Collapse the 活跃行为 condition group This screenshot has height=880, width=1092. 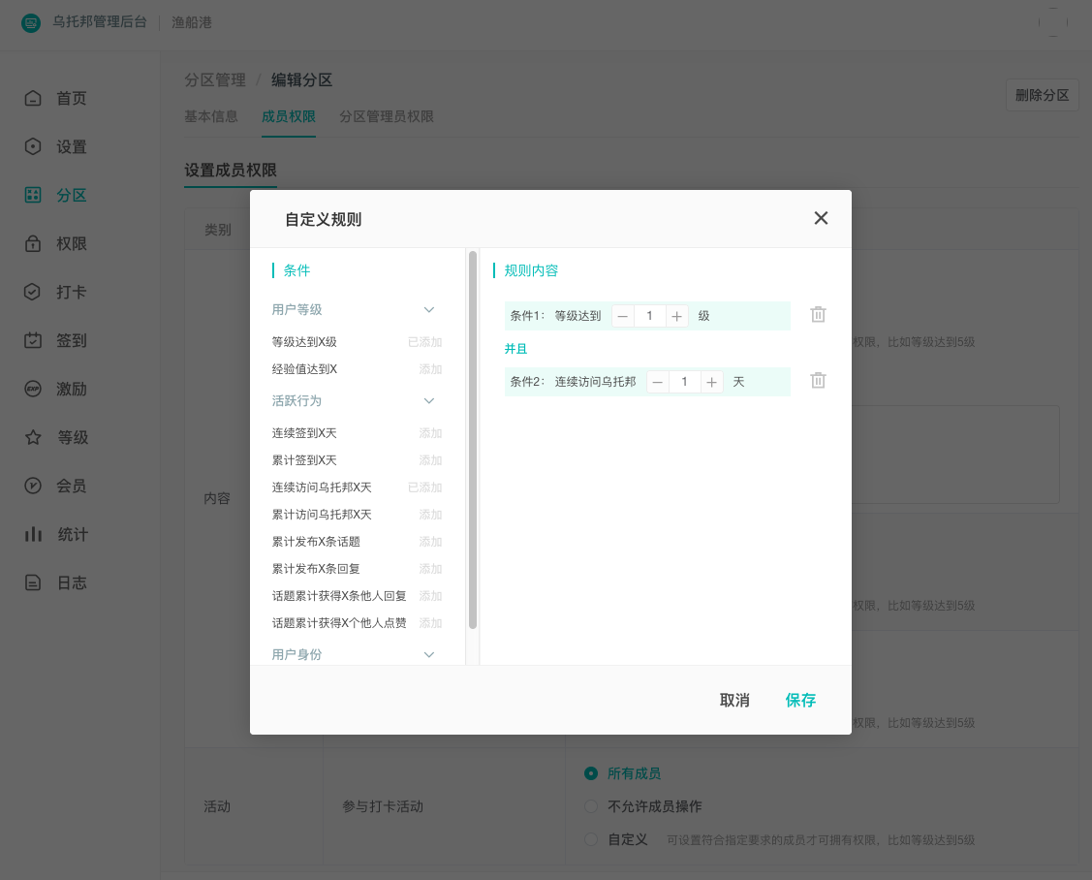(x=429, y=400)
